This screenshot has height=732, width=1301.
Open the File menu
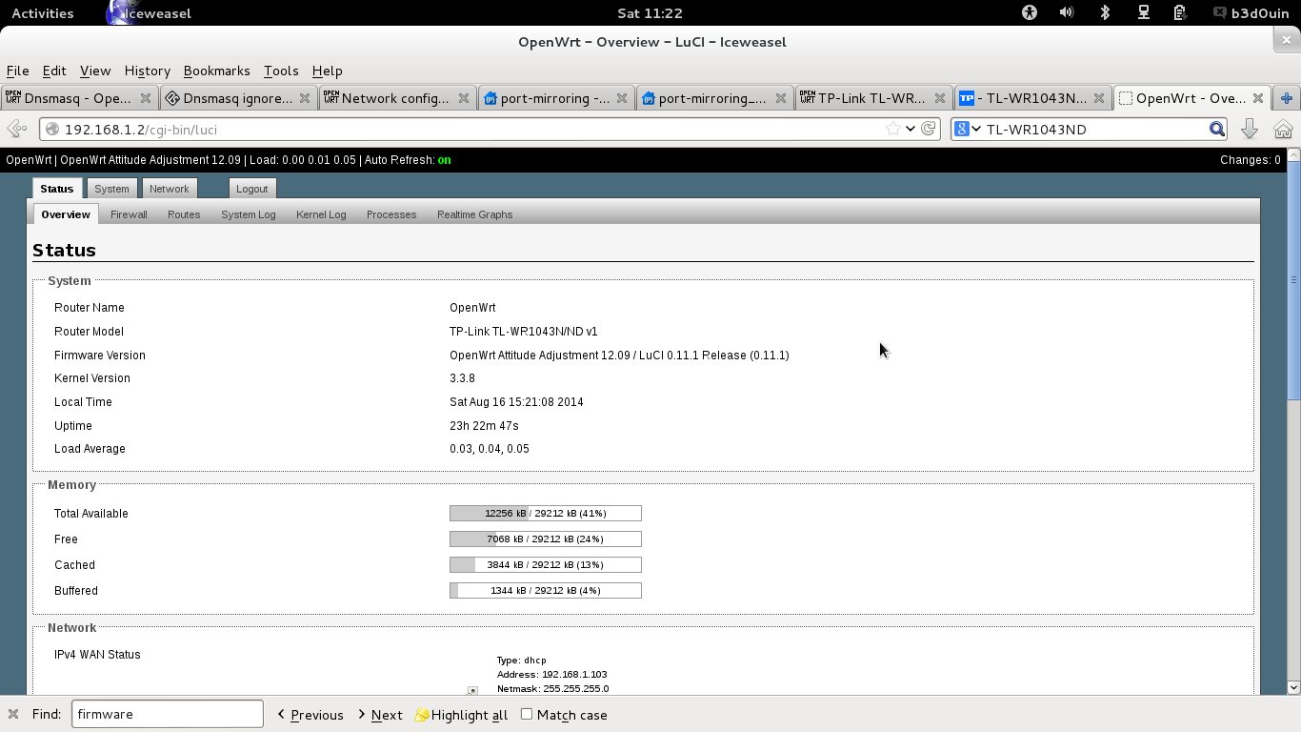[x=17, y=71]
